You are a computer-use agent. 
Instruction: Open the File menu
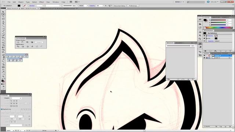(9, 2)
